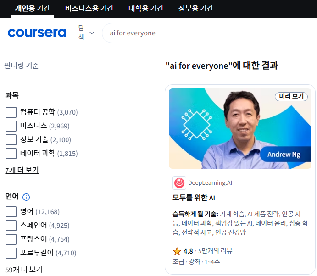Click the 언어 section heading

[12, 196]
